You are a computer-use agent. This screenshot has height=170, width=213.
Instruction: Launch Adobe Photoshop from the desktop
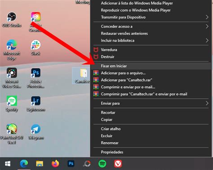(35, 78)
